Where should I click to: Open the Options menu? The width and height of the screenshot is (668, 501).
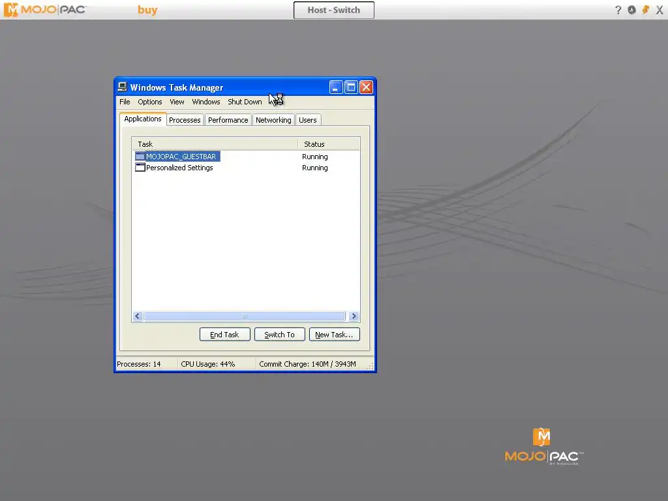coord(150,102)
